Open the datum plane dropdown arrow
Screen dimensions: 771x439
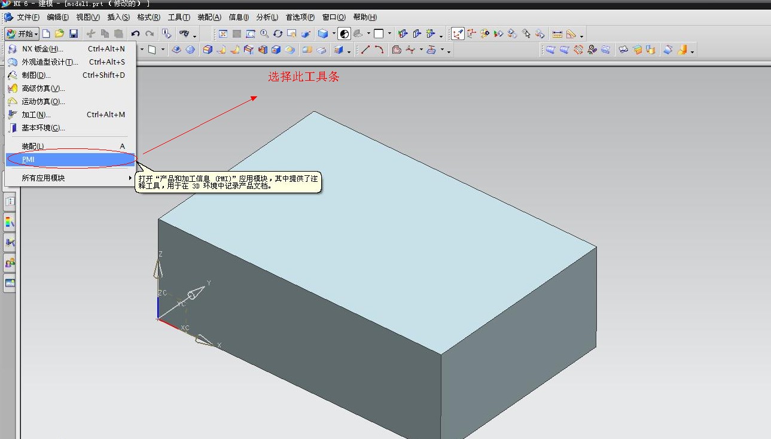163,50
